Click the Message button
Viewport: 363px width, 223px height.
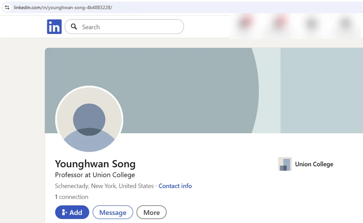coord(113,212)
